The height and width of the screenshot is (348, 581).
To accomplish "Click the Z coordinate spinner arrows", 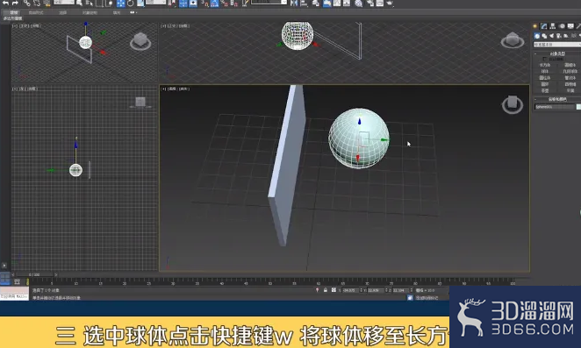I will tap(412, 291).
